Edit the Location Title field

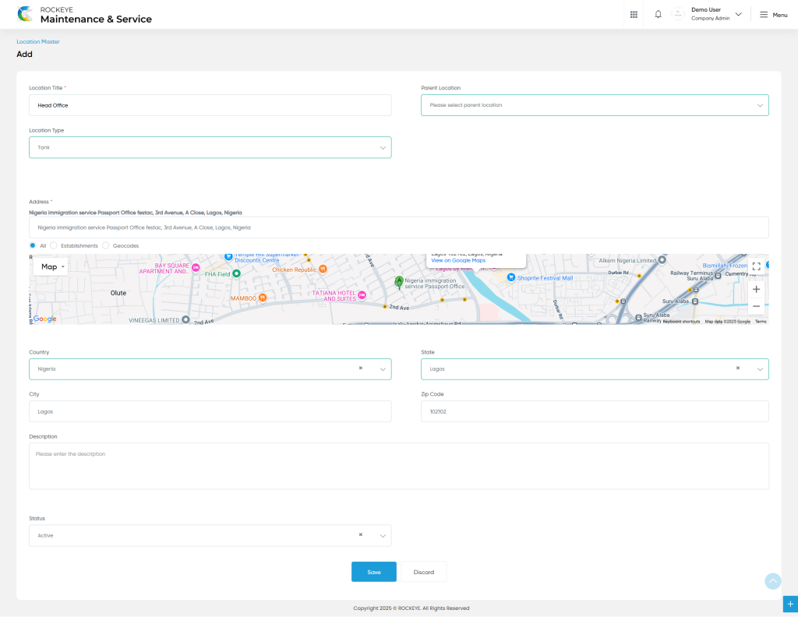click(x=210, y=105)
